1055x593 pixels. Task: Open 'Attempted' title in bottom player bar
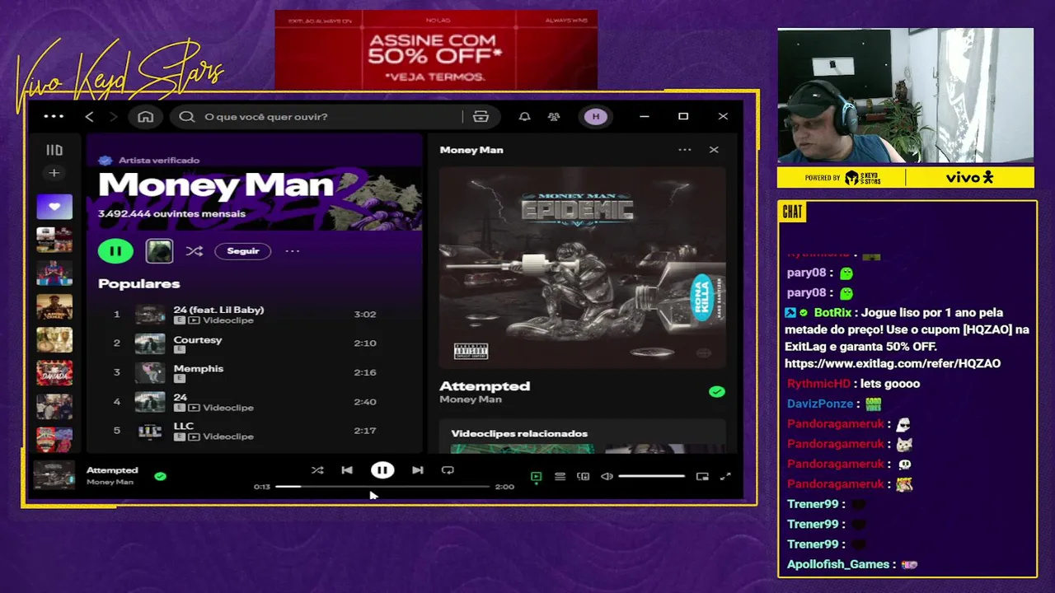[112, 470]
